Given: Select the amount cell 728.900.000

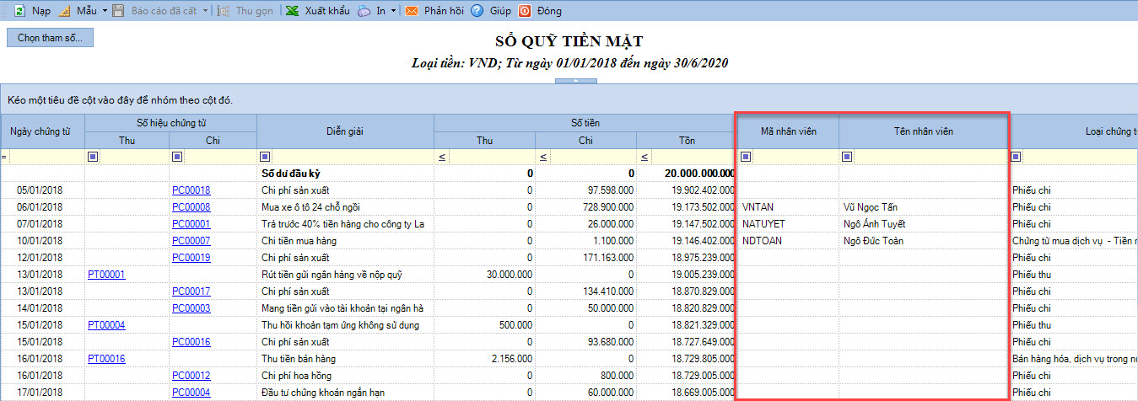Looking at the screenshot, I should [x=585, y=207].
